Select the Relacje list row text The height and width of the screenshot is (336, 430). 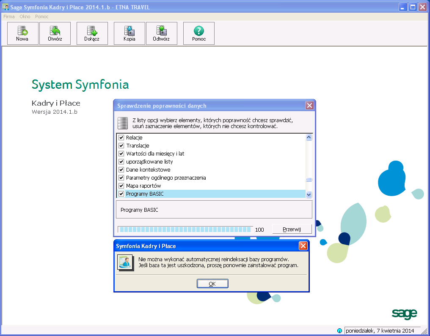(135, 137)
